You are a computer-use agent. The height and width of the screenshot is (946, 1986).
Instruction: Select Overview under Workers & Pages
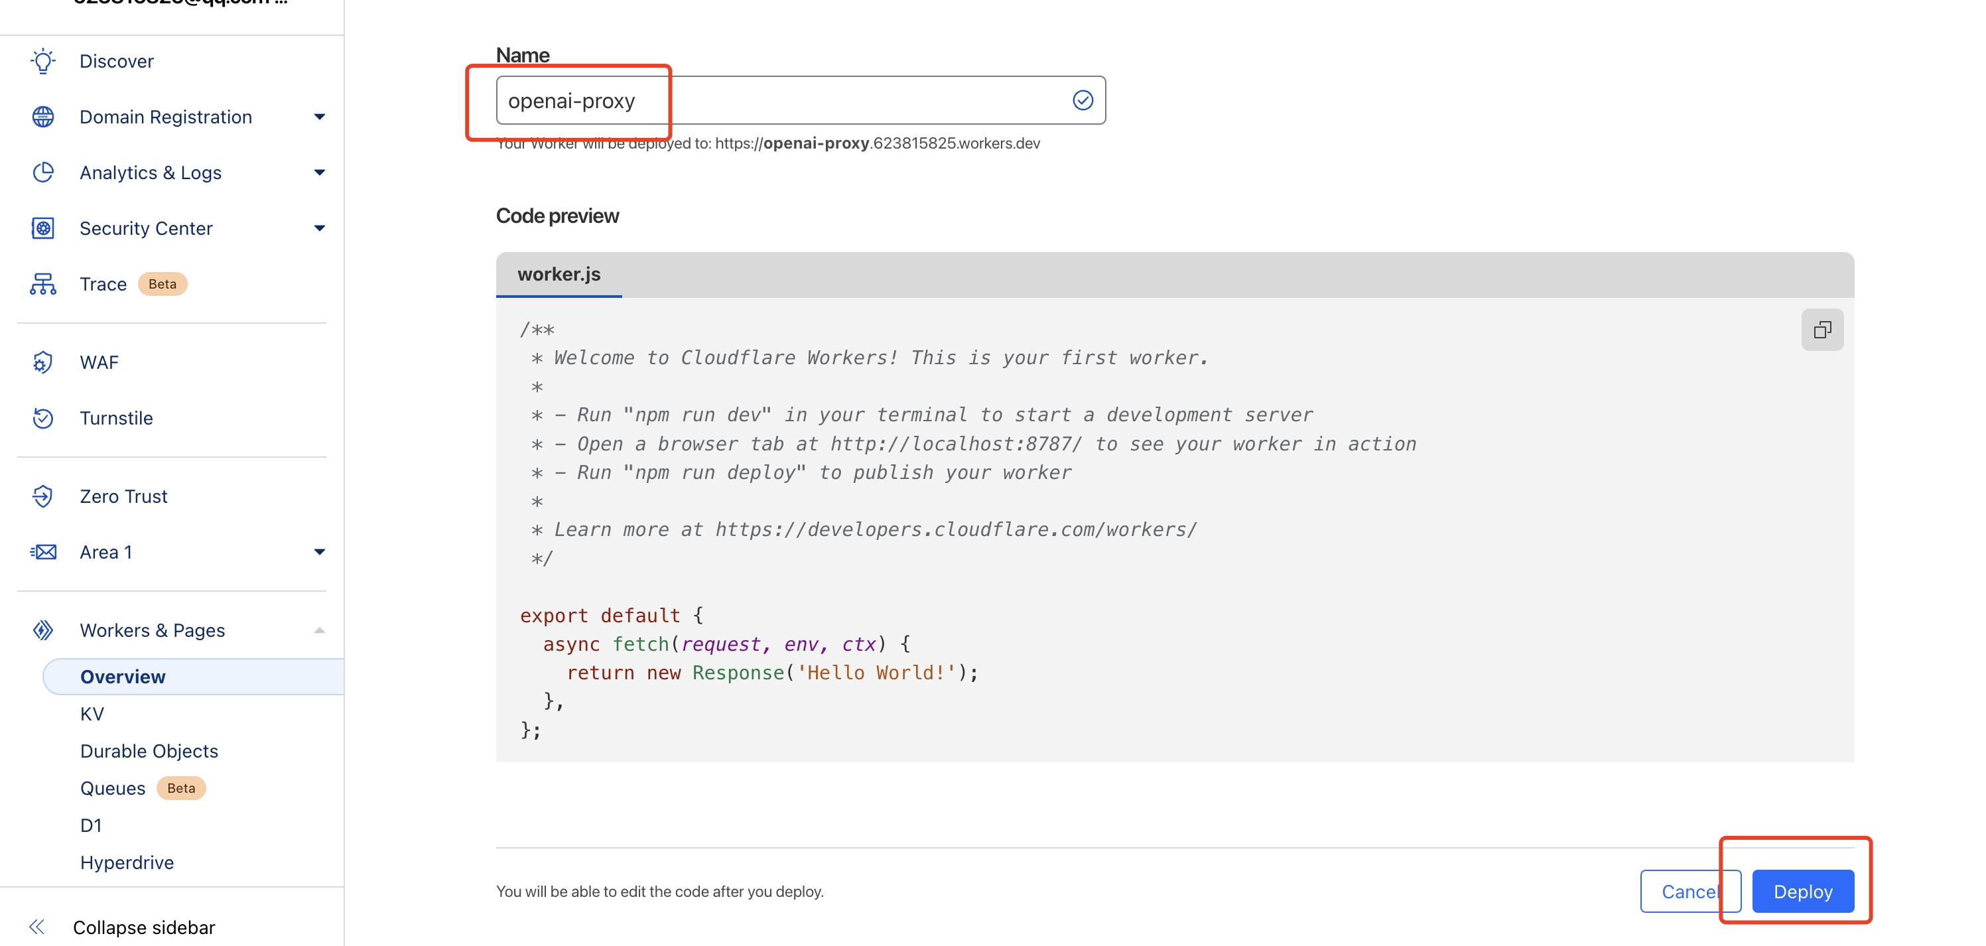coord(193,676)
